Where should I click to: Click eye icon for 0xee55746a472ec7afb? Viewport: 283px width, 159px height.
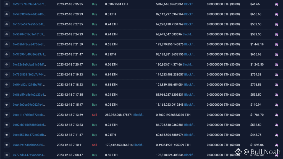[x=7, y=135]
